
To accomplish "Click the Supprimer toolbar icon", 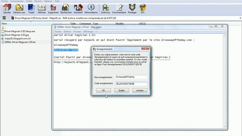I will click(x=53, y=9).
